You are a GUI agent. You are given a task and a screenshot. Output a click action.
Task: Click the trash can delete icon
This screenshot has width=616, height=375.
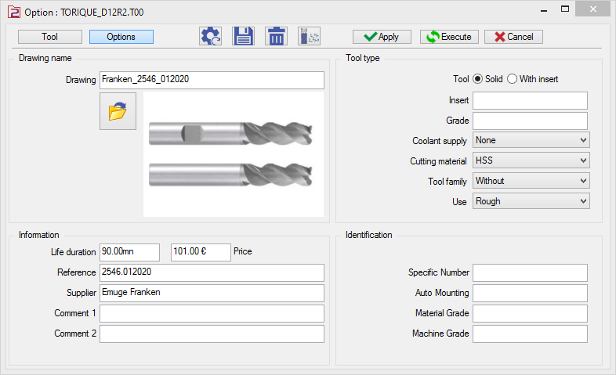(x=276, y=37)
